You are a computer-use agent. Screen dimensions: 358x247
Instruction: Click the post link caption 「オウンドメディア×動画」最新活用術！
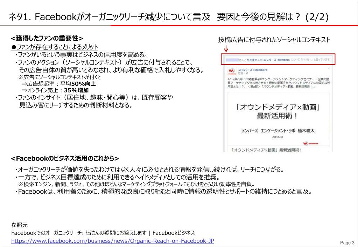[x=266, y=150]
